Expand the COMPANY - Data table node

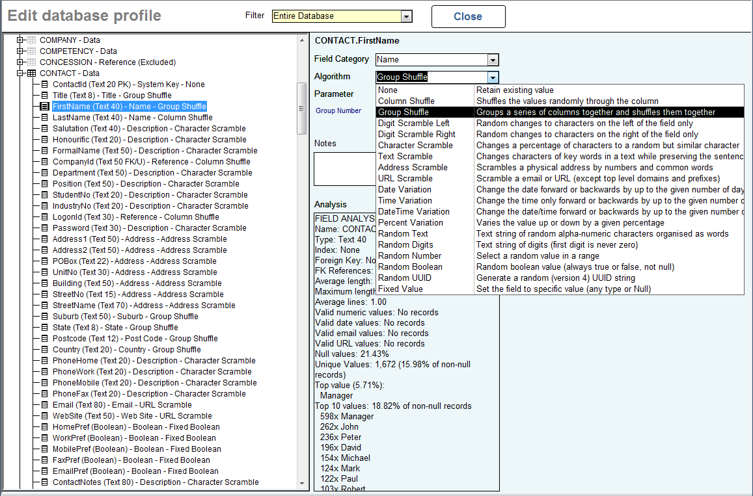coord(20,40)
